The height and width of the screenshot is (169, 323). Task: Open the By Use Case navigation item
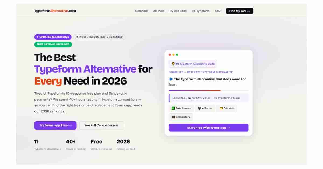pyautogui.click(x=178, y=11)
